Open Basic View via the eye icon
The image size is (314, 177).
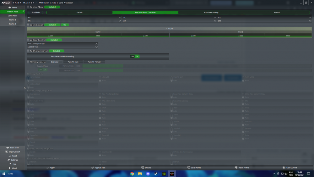tap(8, 147)
